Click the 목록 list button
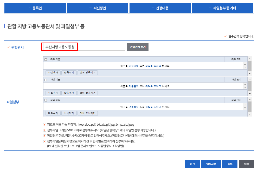Viewport: 258px width, 170px height. (x=247, y=164)
